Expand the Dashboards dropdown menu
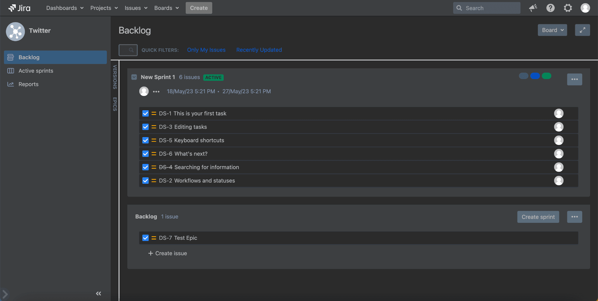Viewport: 598px width, 301px height. [x=65, y=8]
